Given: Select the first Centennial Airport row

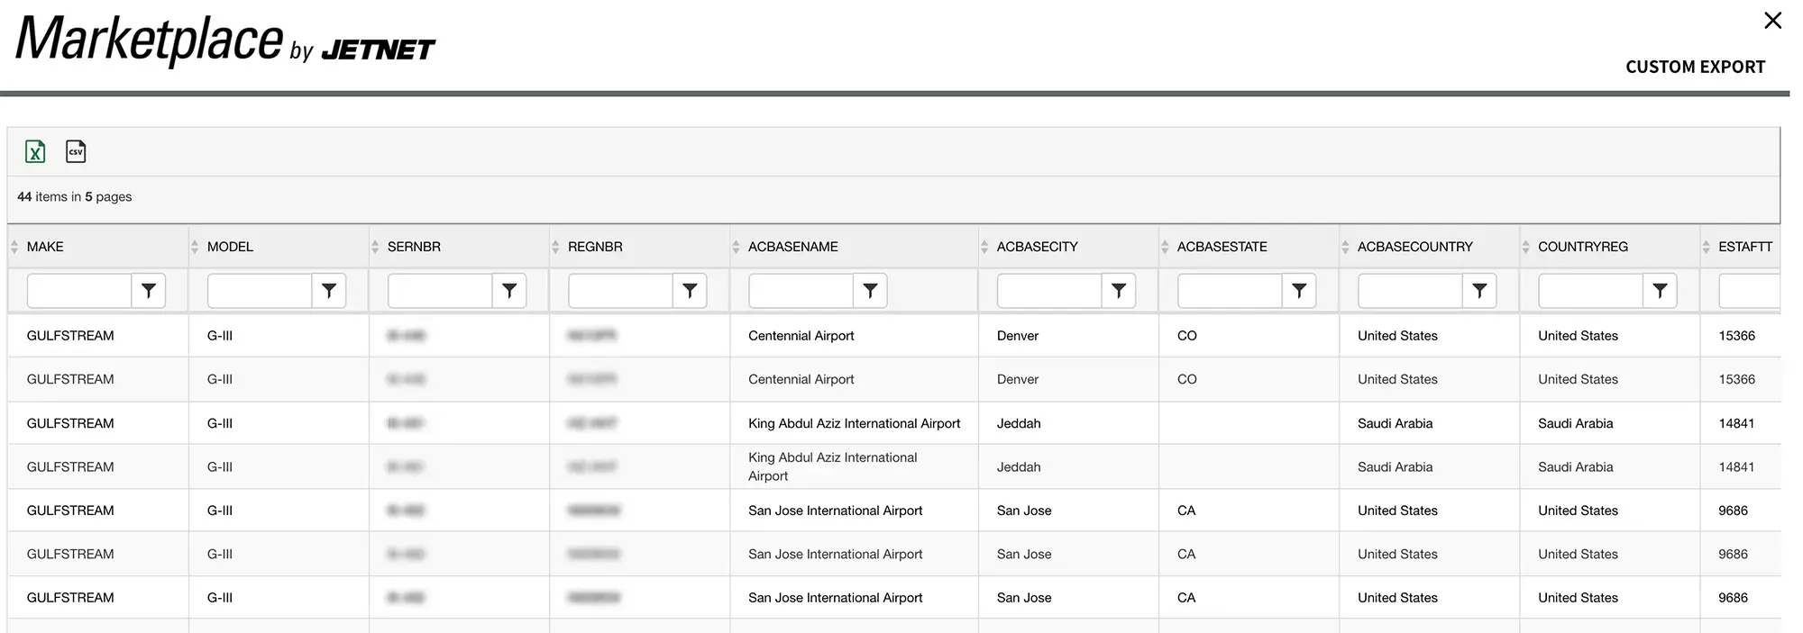Looking at the screenshot, I should (x=801, y=336).
